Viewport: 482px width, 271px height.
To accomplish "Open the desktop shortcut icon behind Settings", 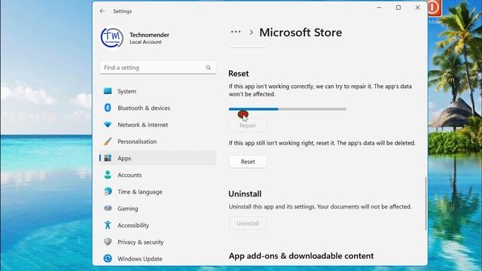I will point(435,8).
